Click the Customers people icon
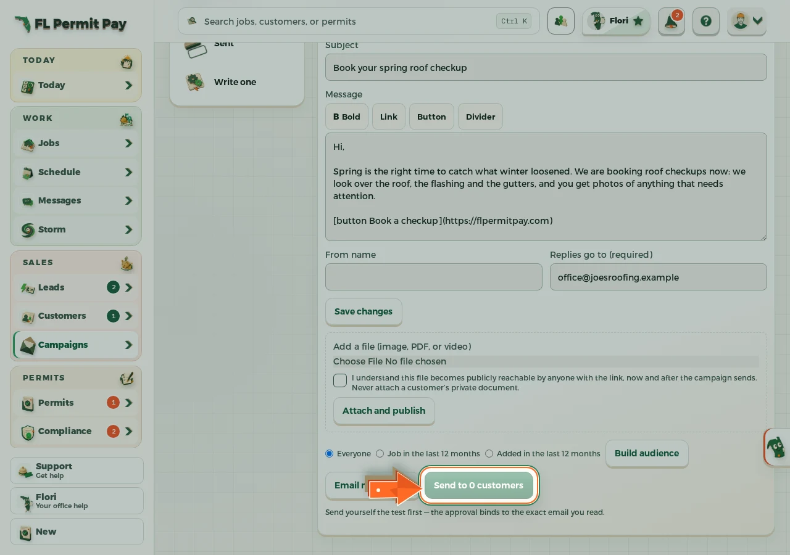The width and height of the screenshot is (790, 555). point(28,317)
